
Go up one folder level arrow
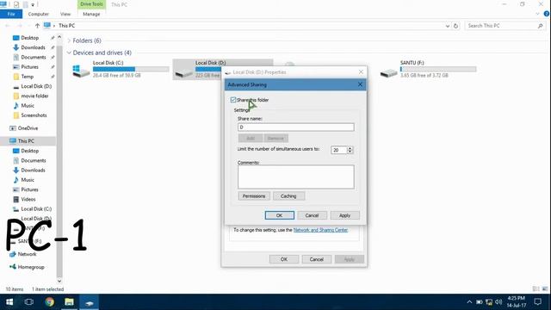click(37, 26)
